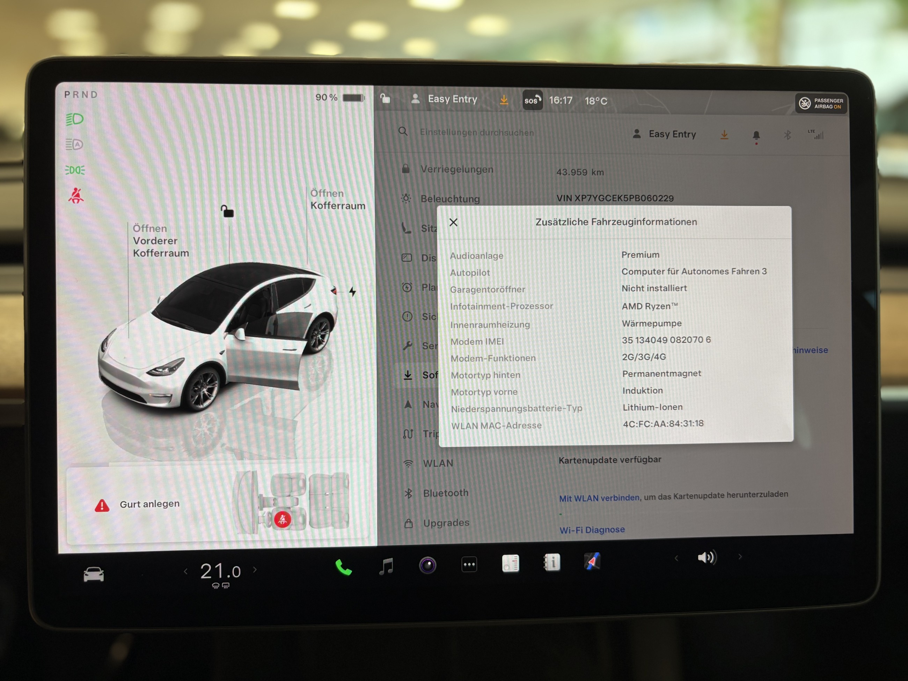Toggle the auto high beam icon
The width and height of the screenshot is (908, 681).
74,145
